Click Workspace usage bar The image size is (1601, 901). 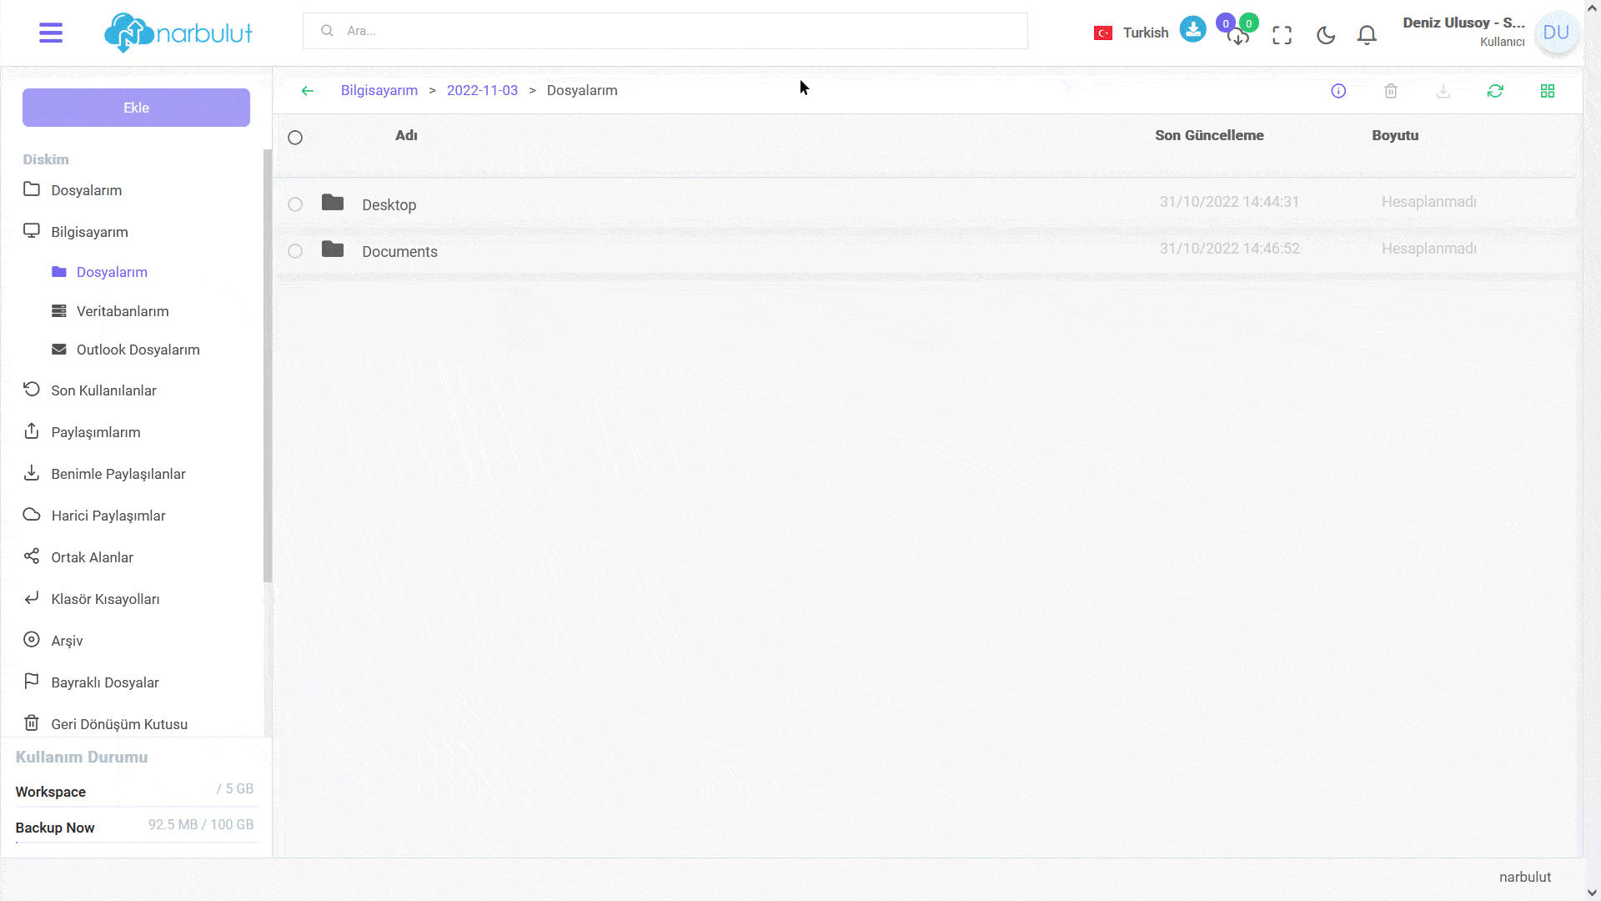[x=136, y=807]
